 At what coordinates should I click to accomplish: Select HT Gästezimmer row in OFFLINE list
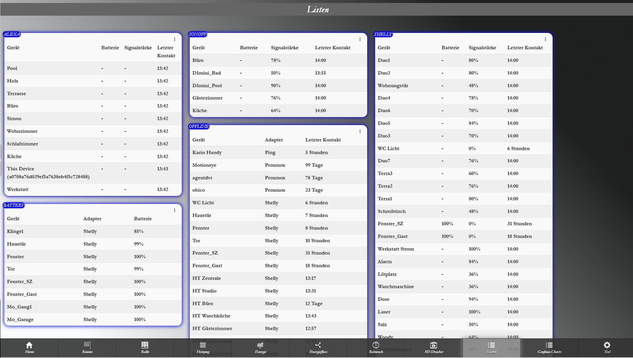(x=278, y=328)
